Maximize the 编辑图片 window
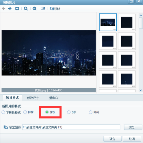 [131, 1]
